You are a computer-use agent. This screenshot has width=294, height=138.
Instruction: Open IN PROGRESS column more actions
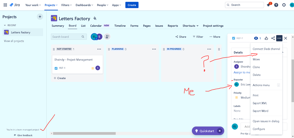[x=209, y=49]
